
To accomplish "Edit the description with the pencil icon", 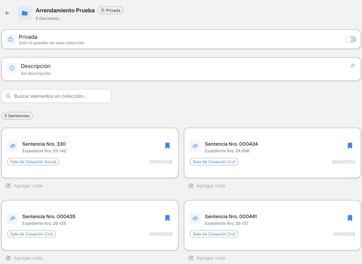I will click(x=352, y=65).
